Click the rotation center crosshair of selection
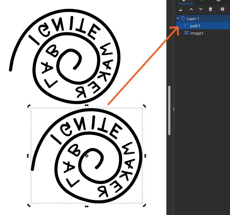This screenshot has height=215, width=230. 87,156
